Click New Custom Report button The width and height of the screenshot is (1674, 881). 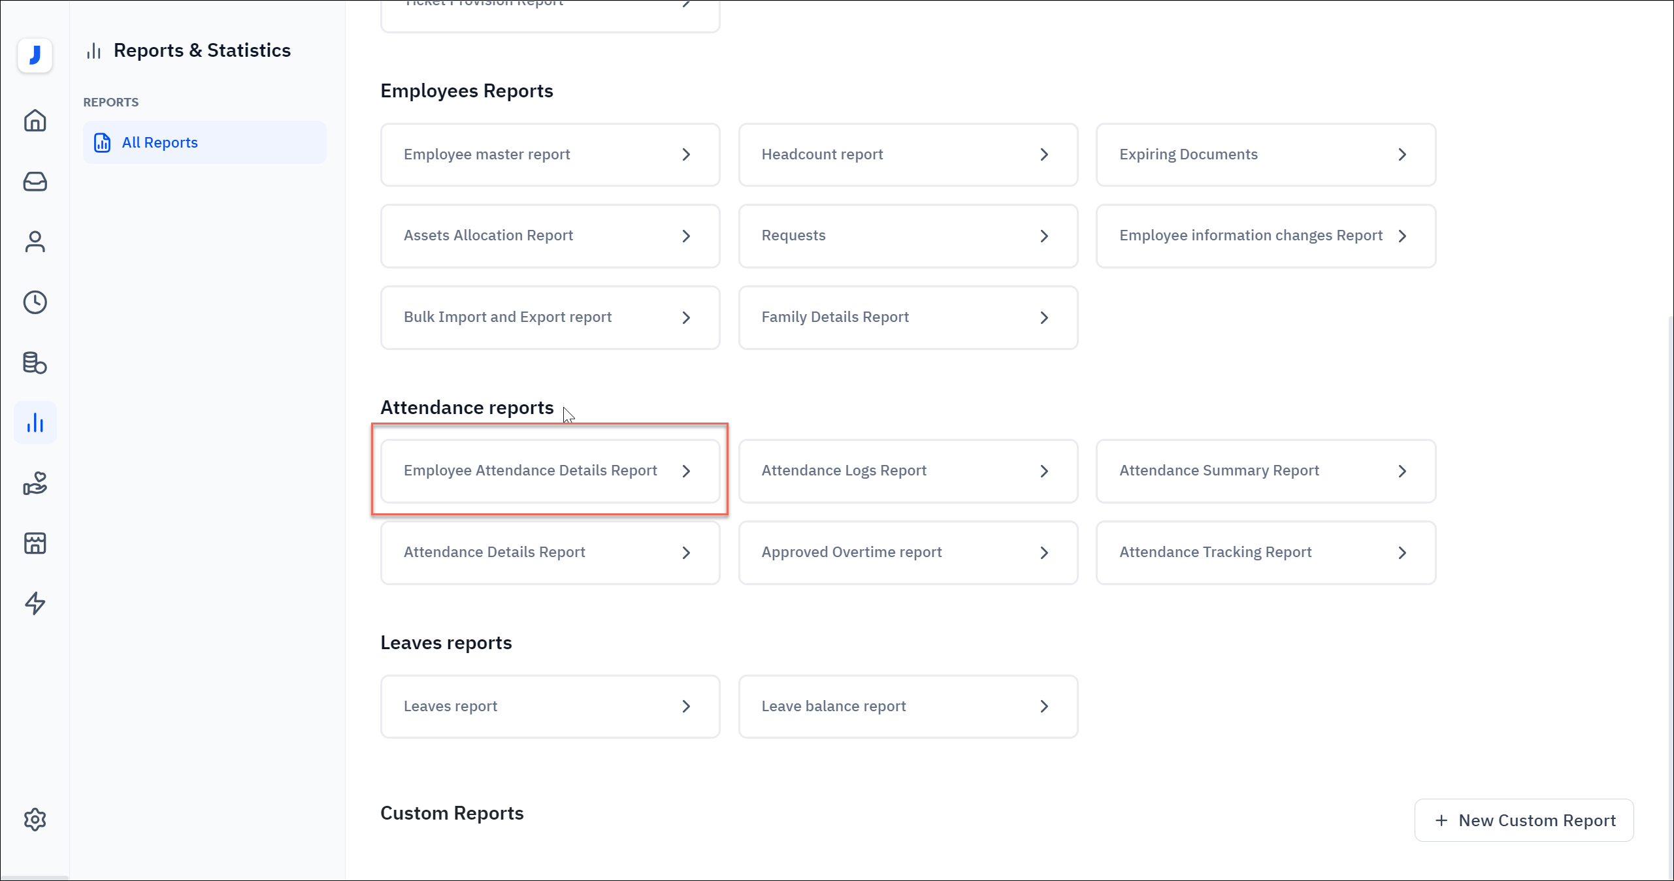tap(1524, 820)
